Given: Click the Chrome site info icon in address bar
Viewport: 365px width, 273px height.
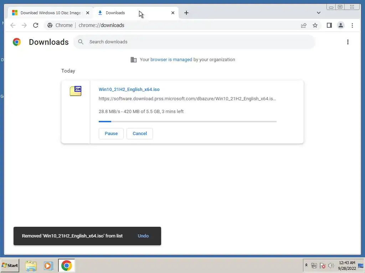Looking at the screenshot, I should click(x=50, y=25).
